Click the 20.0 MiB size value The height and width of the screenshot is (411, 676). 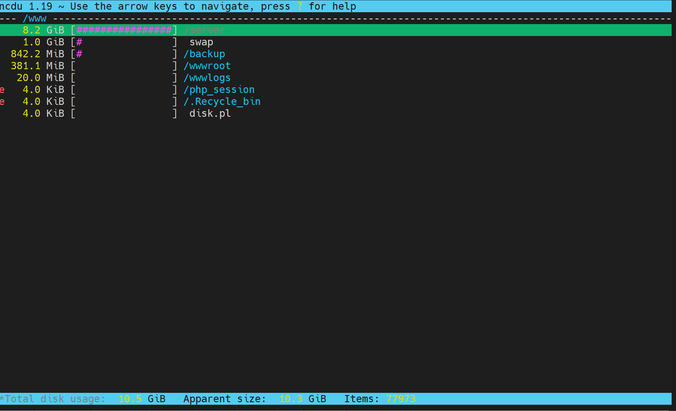(41, 78)
